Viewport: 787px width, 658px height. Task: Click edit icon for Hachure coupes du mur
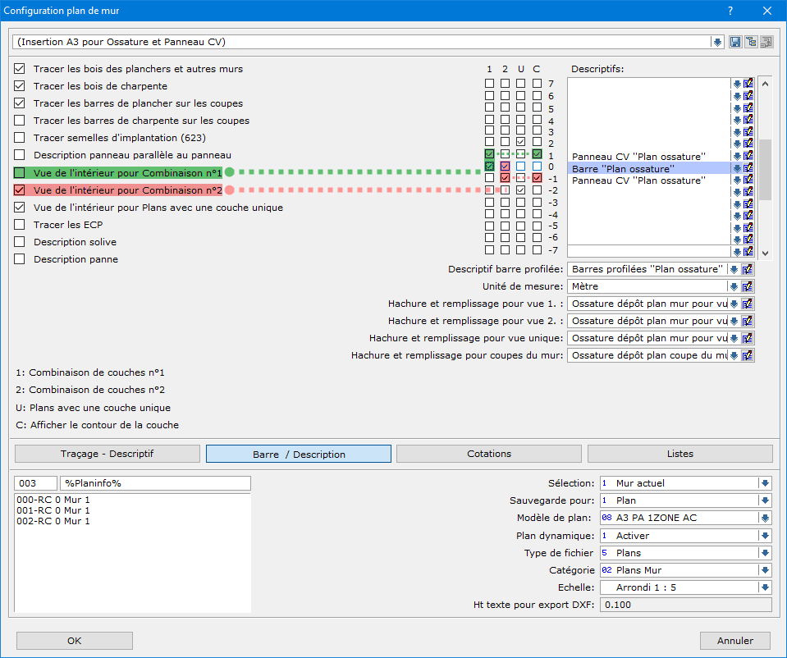point(748,355)
